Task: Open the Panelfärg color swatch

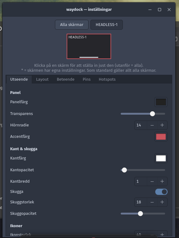Action: [161, 102]
